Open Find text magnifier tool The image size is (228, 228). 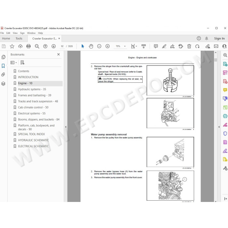click(37, 46)
